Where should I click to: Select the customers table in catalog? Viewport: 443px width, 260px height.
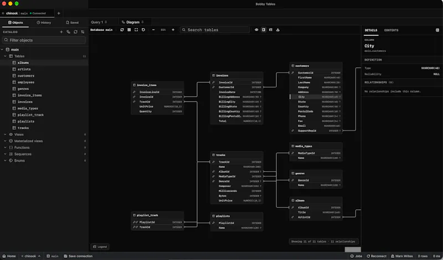[44, 76]
